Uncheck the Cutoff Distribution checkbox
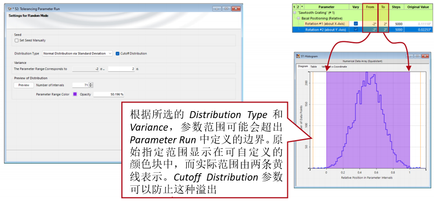The width and height of the screenshot is (435, 201). (117, 53)
